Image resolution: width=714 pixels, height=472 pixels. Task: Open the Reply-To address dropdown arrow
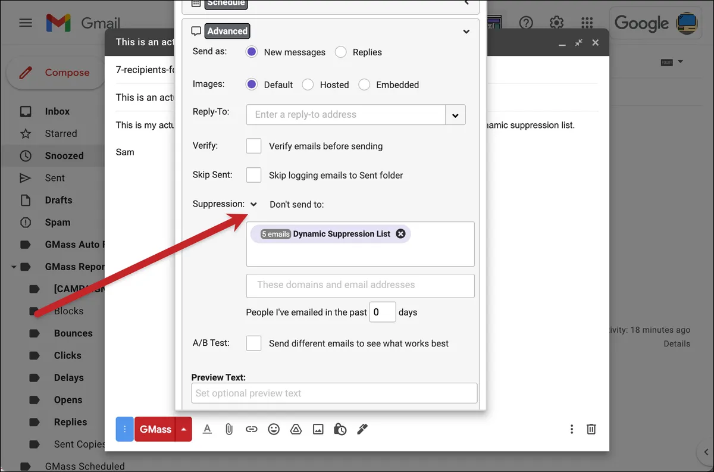456,115
